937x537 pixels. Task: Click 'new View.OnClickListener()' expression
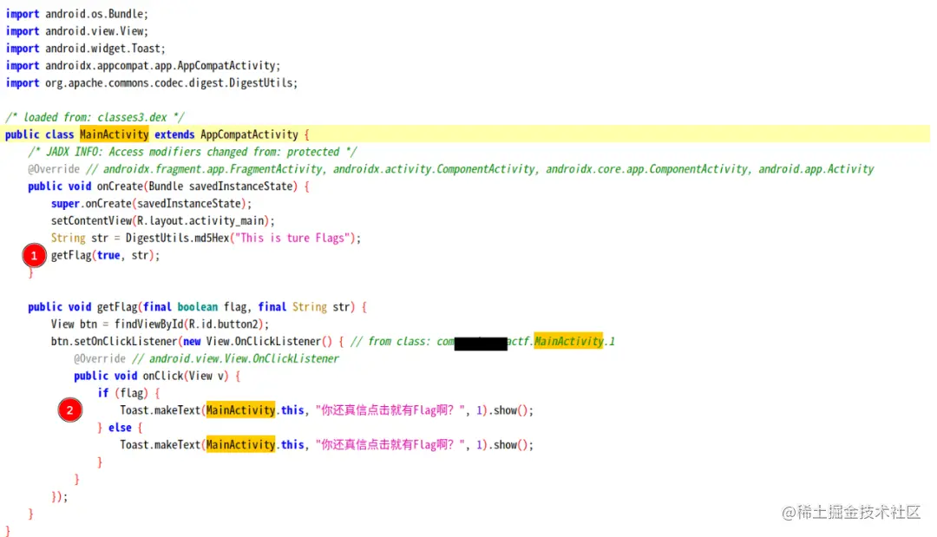pyautogui.click(x=258, y=342)
